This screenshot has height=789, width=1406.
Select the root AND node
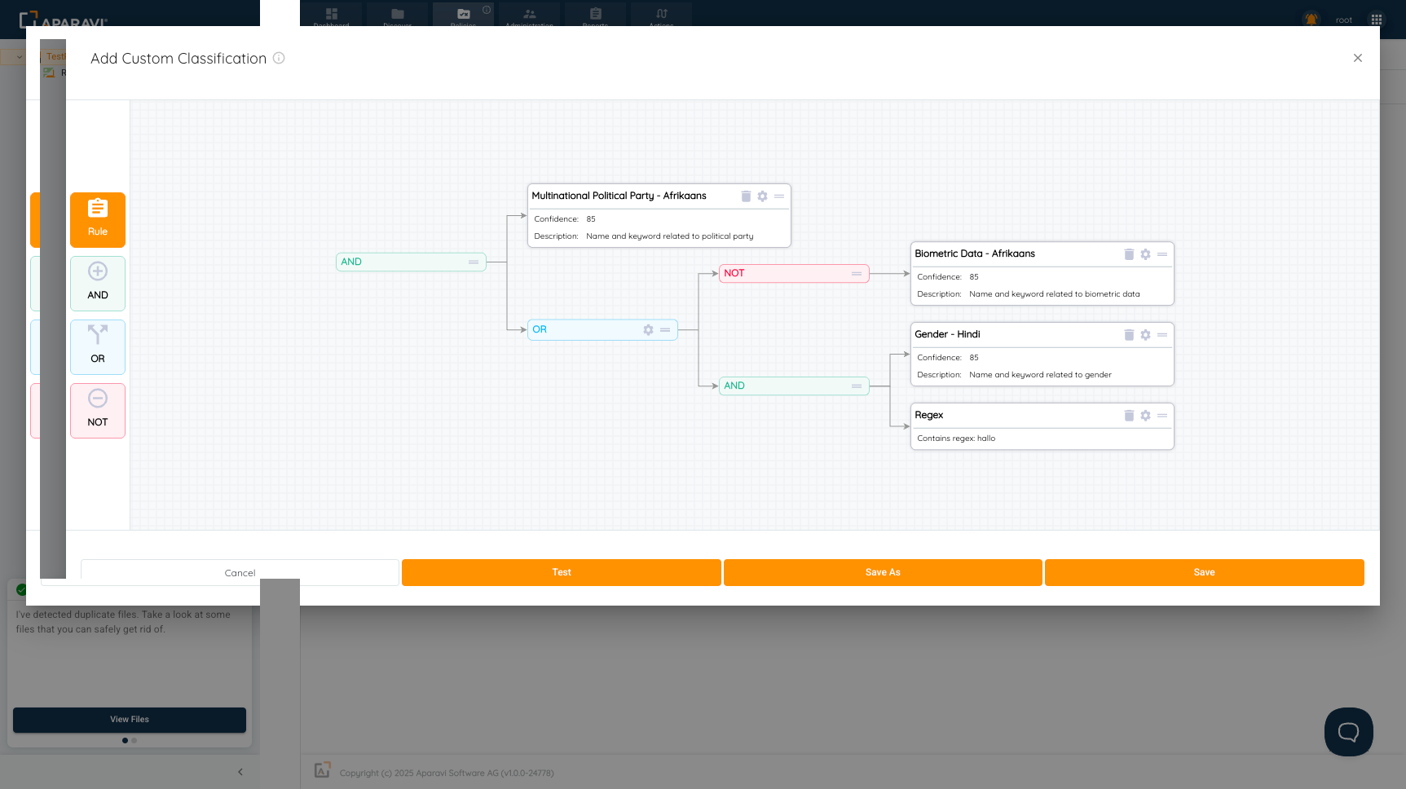click(411, 262)
